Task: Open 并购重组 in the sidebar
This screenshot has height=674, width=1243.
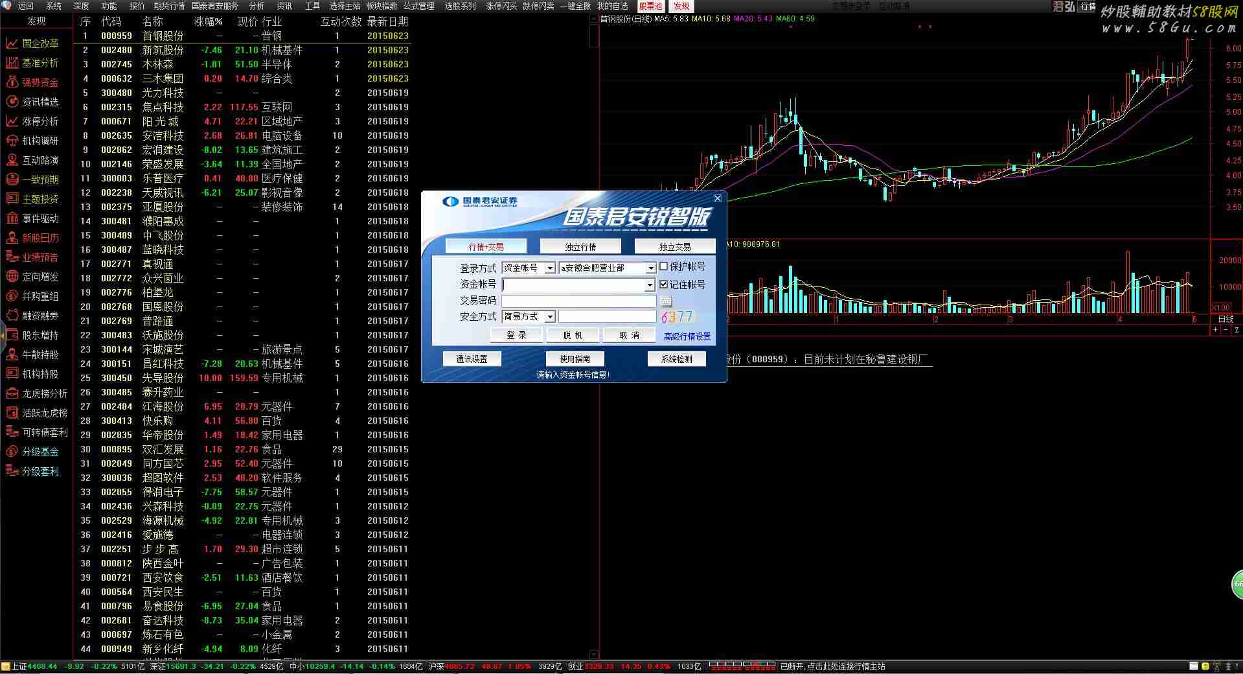Action: point(32,296)
